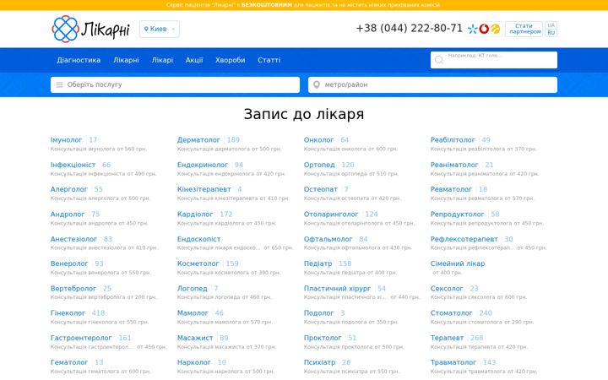Go to Отоларинголог doctors

click(331, 214)
